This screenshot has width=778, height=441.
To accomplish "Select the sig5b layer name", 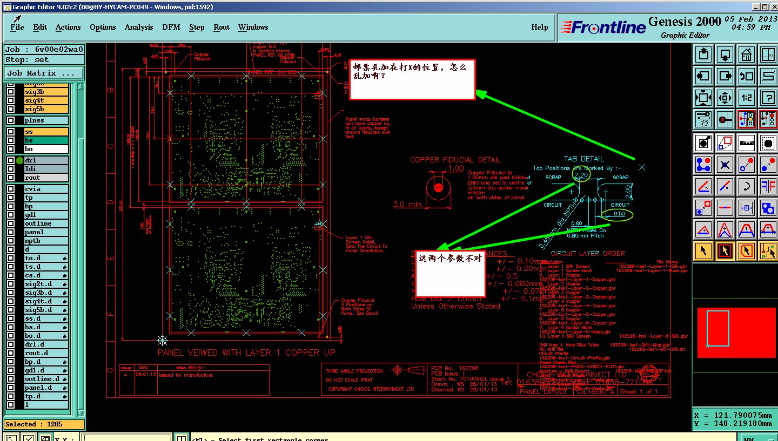I will coord(46,109).
